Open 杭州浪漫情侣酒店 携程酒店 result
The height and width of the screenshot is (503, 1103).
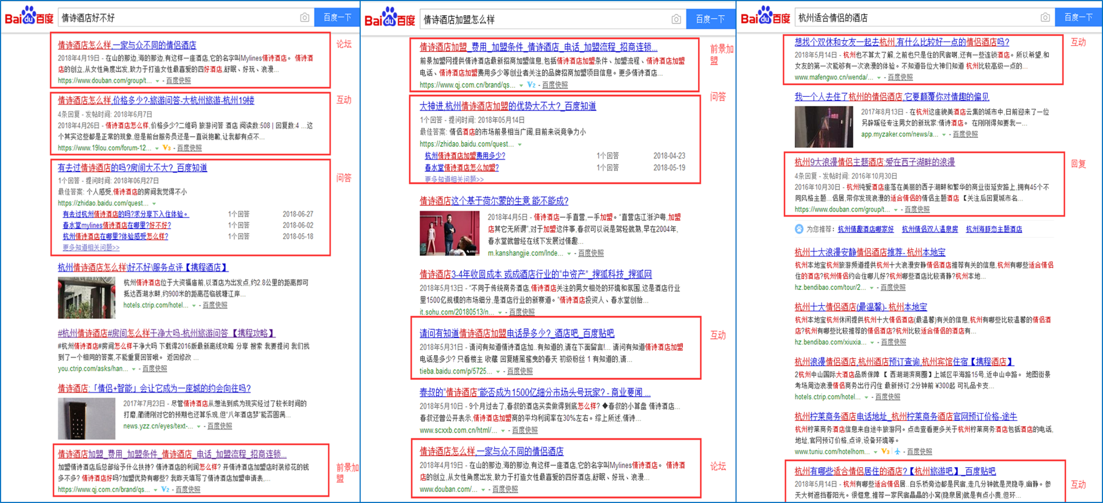click(904, 362)
